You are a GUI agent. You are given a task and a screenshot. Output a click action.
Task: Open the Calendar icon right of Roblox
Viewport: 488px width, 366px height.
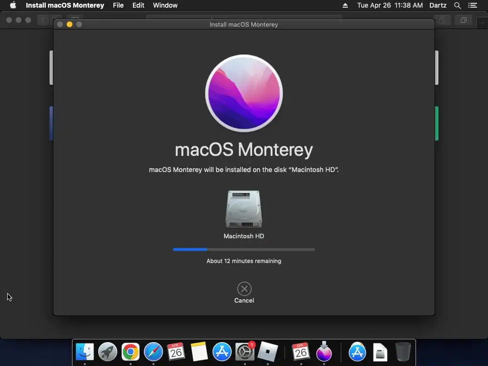[301, 352]
